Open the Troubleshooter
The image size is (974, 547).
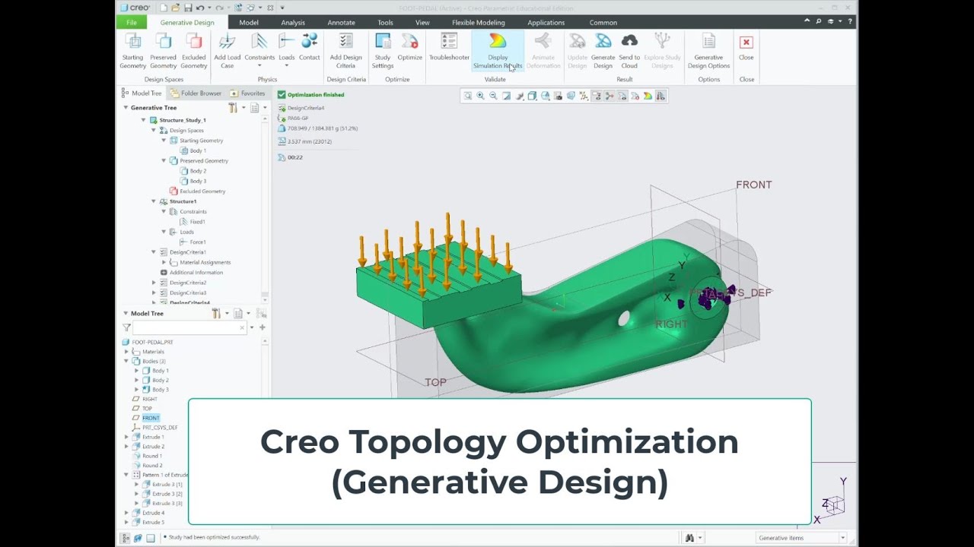449,47
